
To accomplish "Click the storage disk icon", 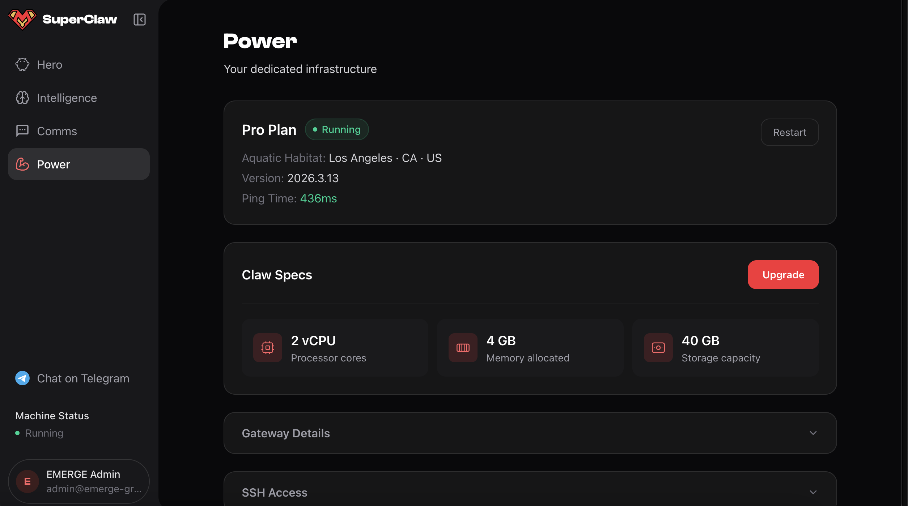I will (658, 348).
